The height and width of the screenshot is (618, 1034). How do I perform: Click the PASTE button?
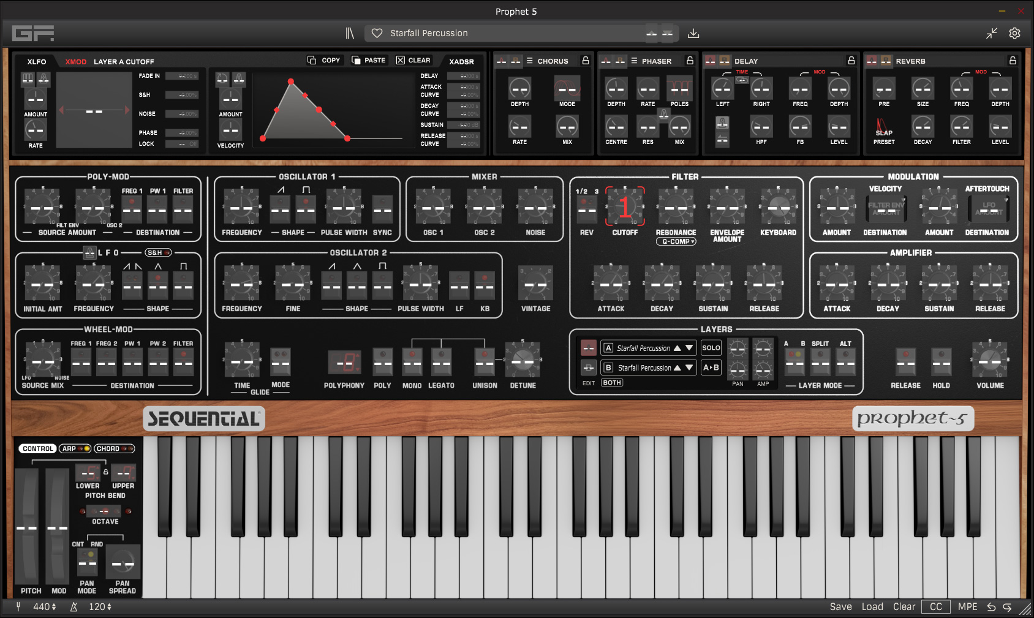369,60
